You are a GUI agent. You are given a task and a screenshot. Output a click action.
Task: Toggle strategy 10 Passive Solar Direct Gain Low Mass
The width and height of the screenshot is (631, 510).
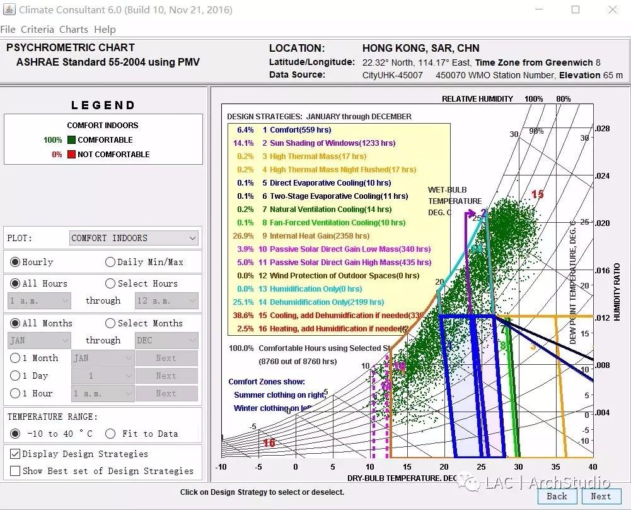click(334, 249)
